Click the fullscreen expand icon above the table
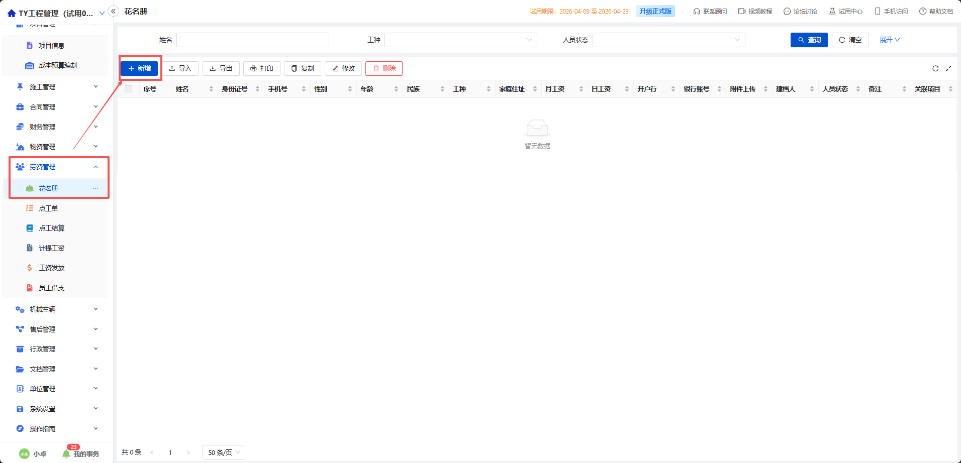 pyautogui.click(x=948, y=68)
